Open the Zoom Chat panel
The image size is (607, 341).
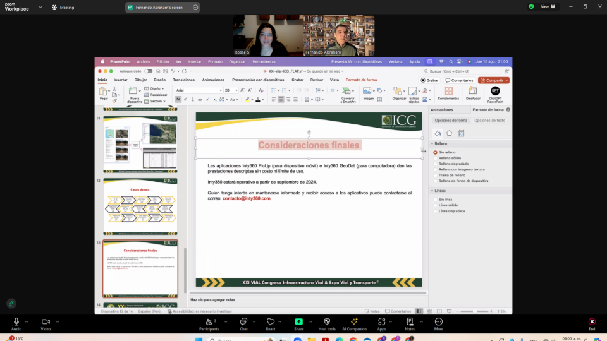pos(243,323)
